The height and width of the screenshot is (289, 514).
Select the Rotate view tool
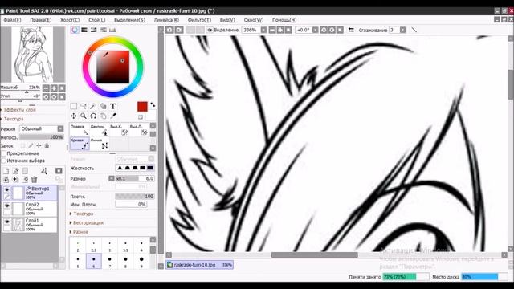pos(93,116)
